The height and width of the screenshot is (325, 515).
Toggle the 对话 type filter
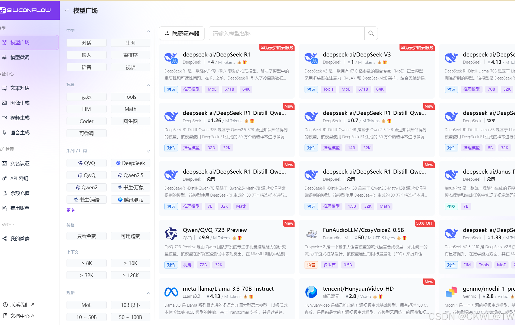tap(87, 43)
